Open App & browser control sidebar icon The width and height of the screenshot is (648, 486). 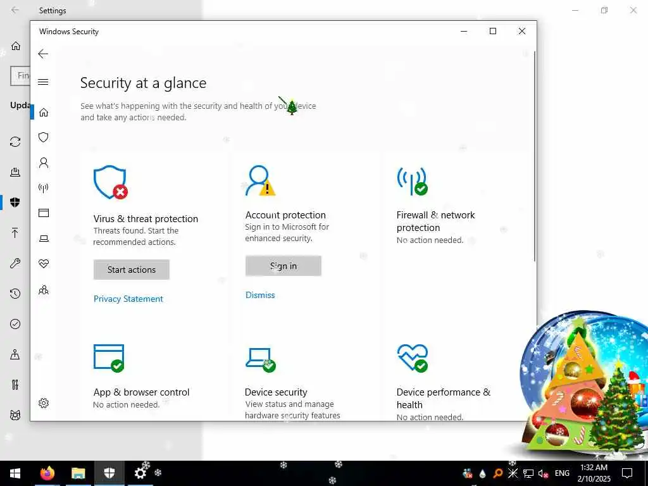click(44, 213)
